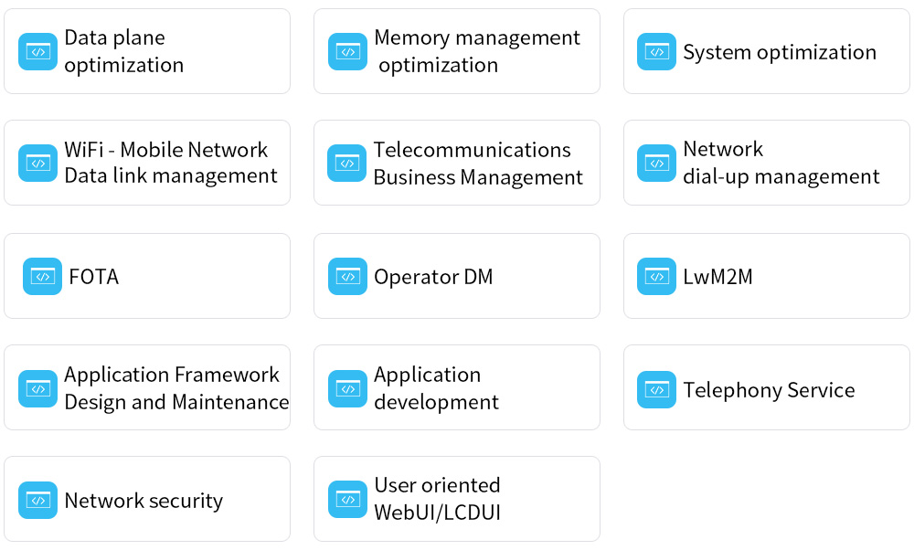Viewport: 914px width, 550px height.
Task: Click the Network security icon
Action: click(37, 501)
